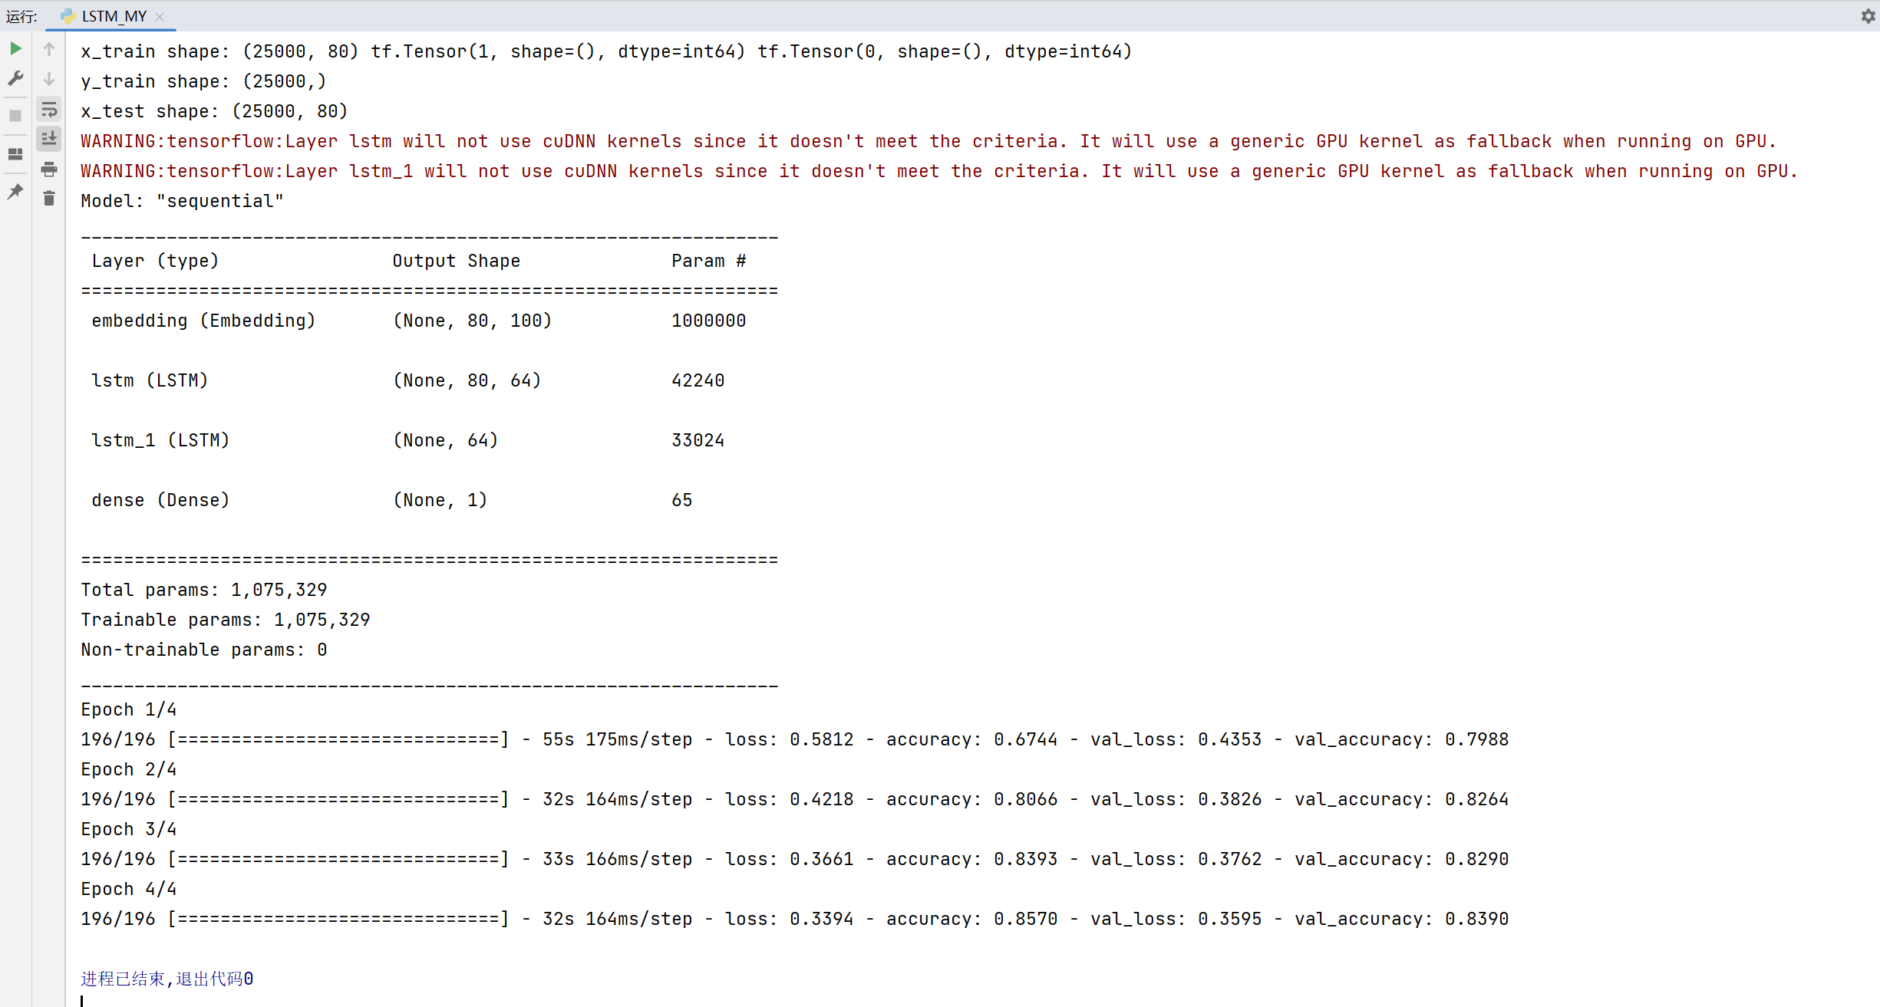Jump up the stack trace
Image resolution: width=1880 pixels, height=1007 pixels.
click(49, 49)
